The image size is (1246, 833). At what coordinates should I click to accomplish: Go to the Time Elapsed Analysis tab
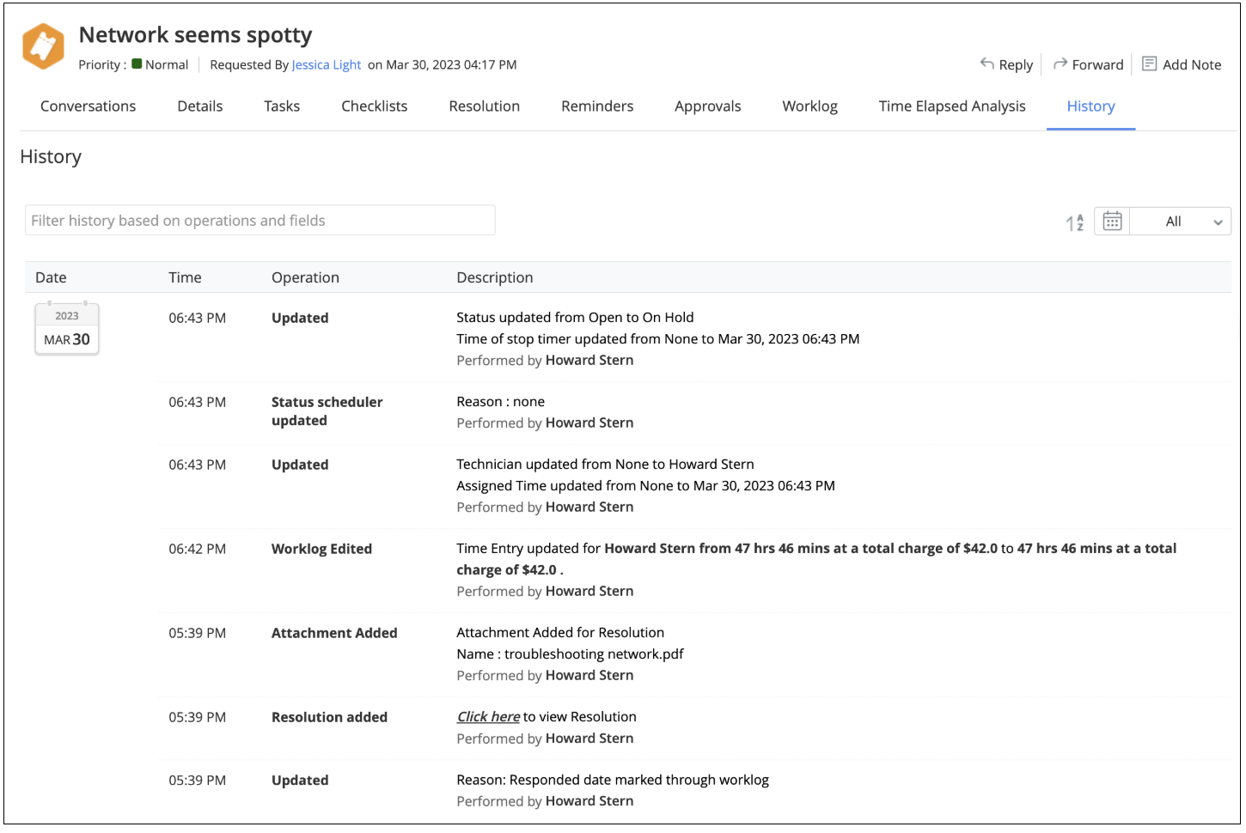[951, 106]
